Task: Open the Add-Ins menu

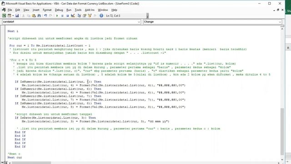Action: pyautogui.click(x=90, y=10)
